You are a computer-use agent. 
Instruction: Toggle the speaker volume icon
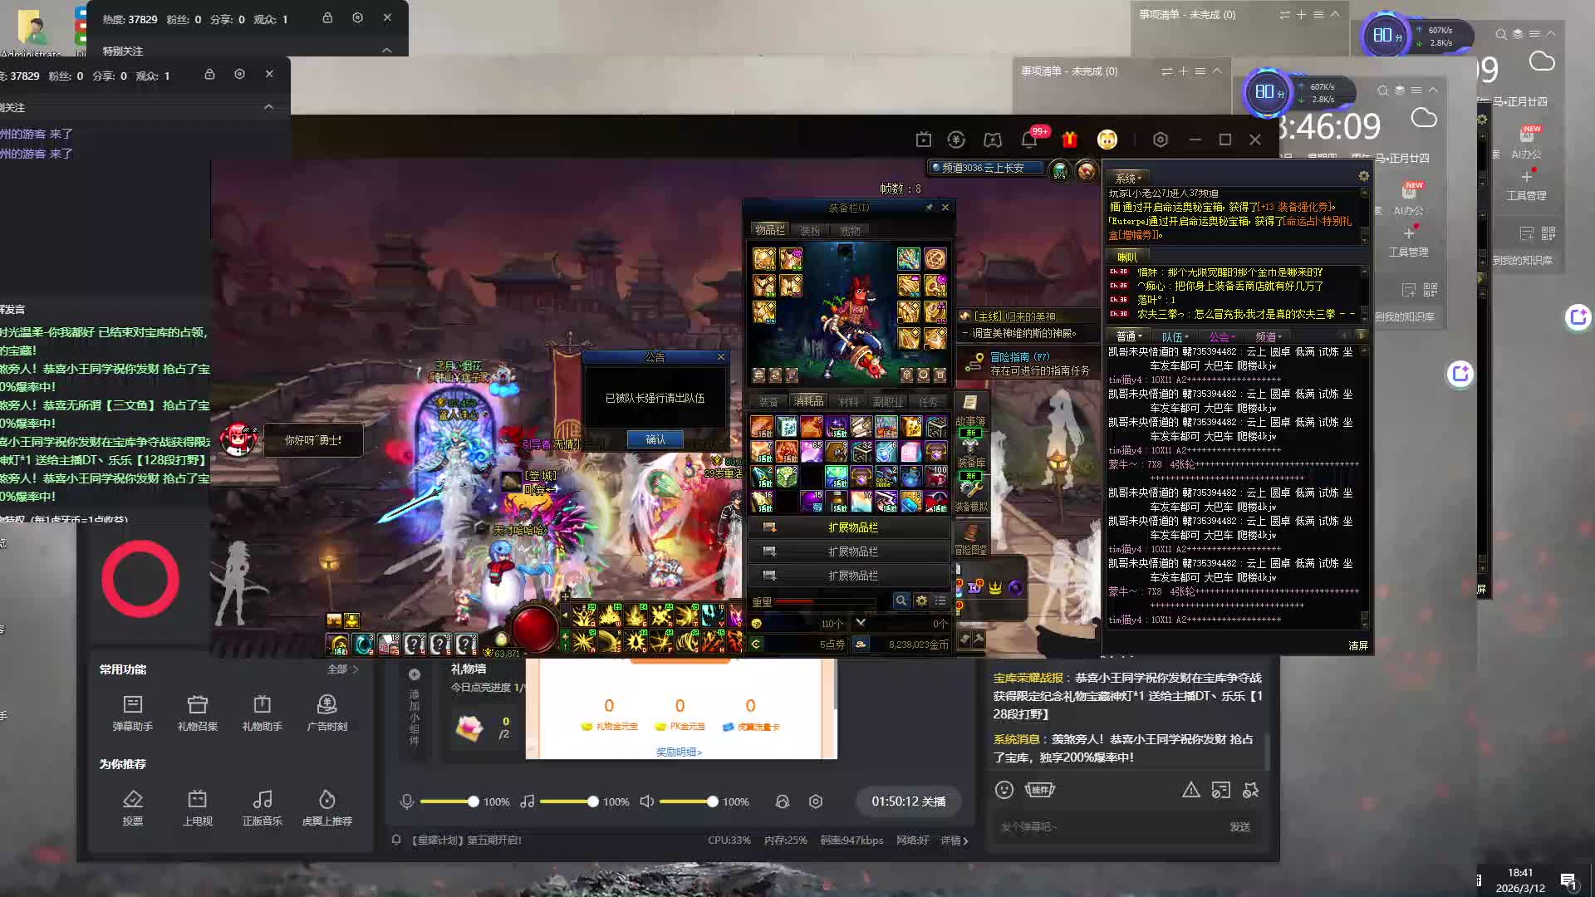[x=646, y=801]
